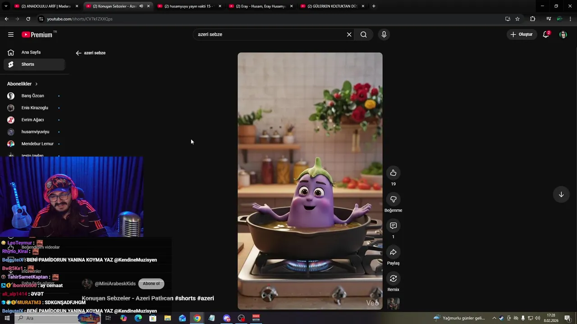
Task: Click the Chrome address bar URL
Action: 80,19
